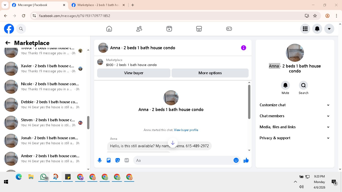Open the account dropdown arrow
Viewport: 342px width, 192px height.
coord(329,29)
